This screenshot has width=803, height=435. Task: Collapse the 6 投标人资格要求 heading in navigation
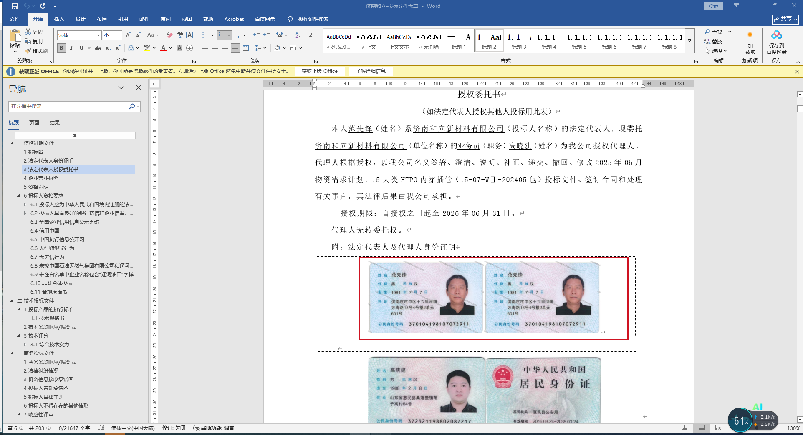pyautogui.click(x=18, y=195)
